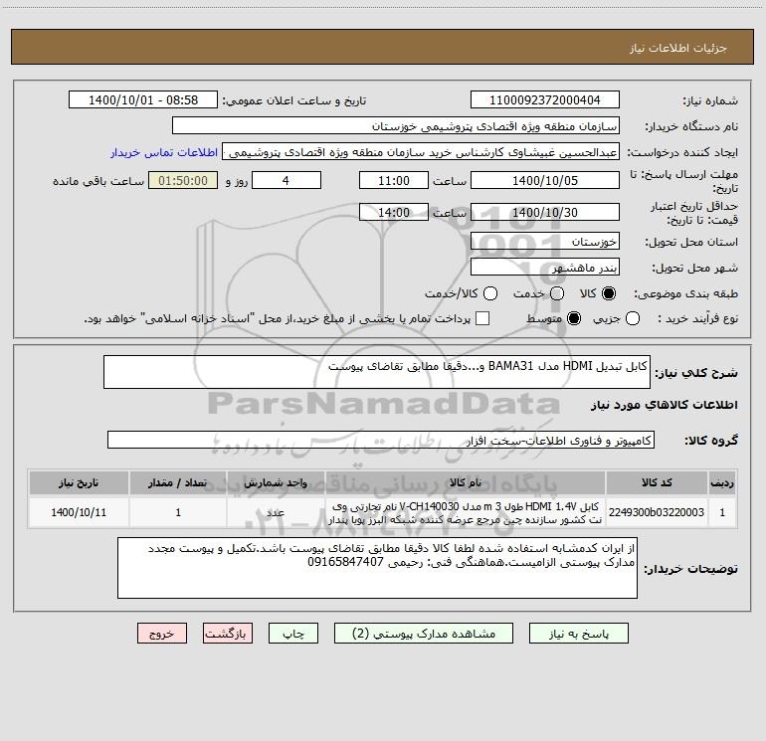Click the اطلاعات کالاهای مورد نیاز section heading
766x741 pixels.
click(664, 405)
